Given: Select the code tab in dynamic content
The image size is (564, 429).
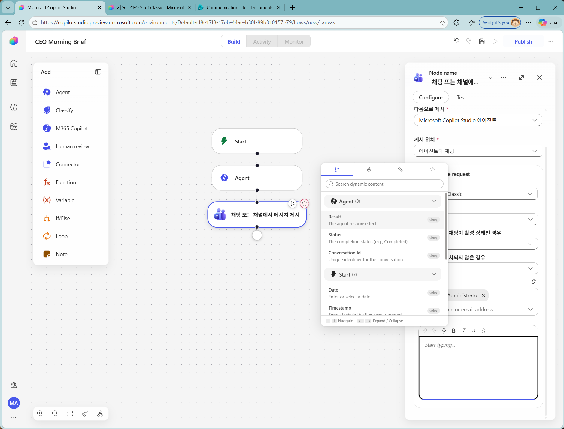Looking at the screenshot, I should click(432, 169).
